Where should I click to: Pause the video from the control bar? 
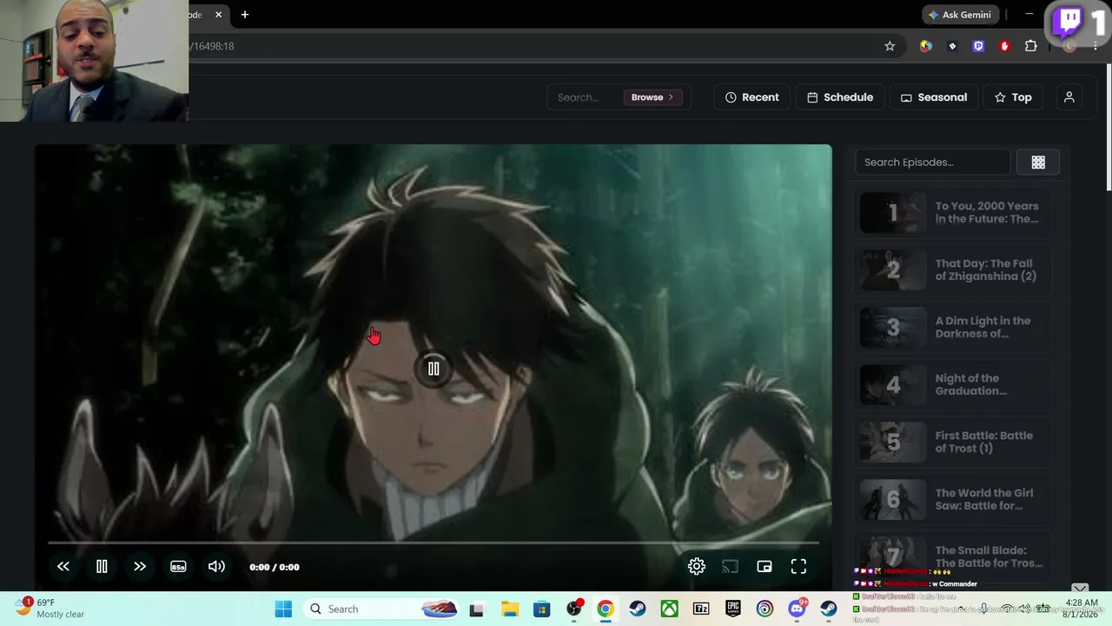(102, 567)
